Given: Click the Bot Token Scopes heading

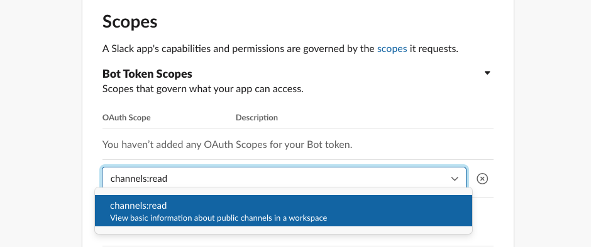Looking at the screenshot, I should click(x=147, y=74).
